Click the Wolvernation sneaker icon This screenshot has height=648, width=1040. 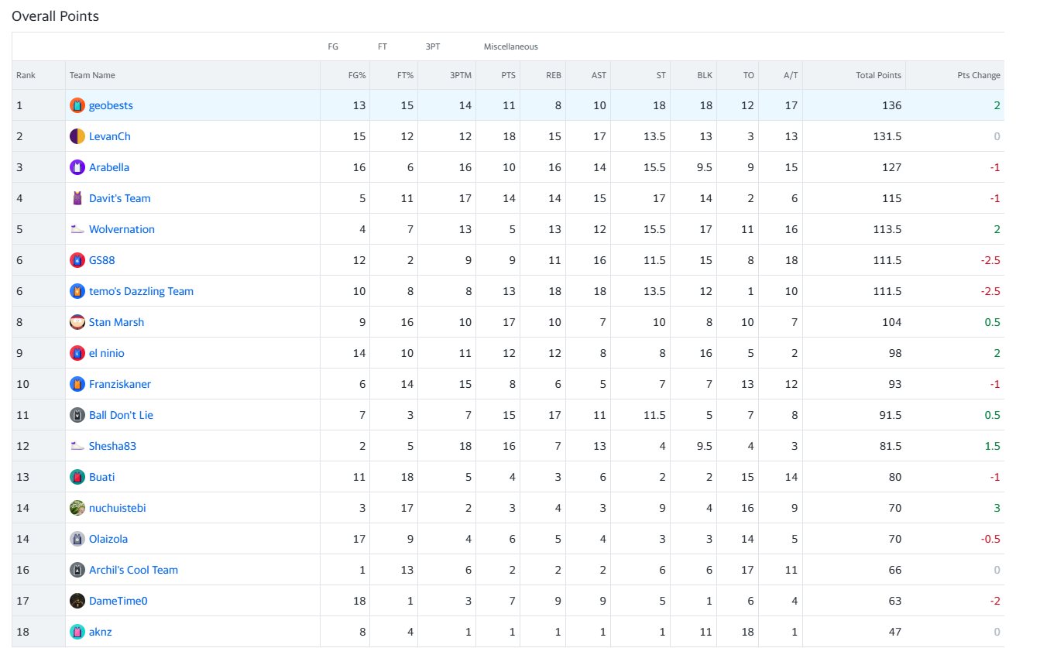(x=77, y=229)
